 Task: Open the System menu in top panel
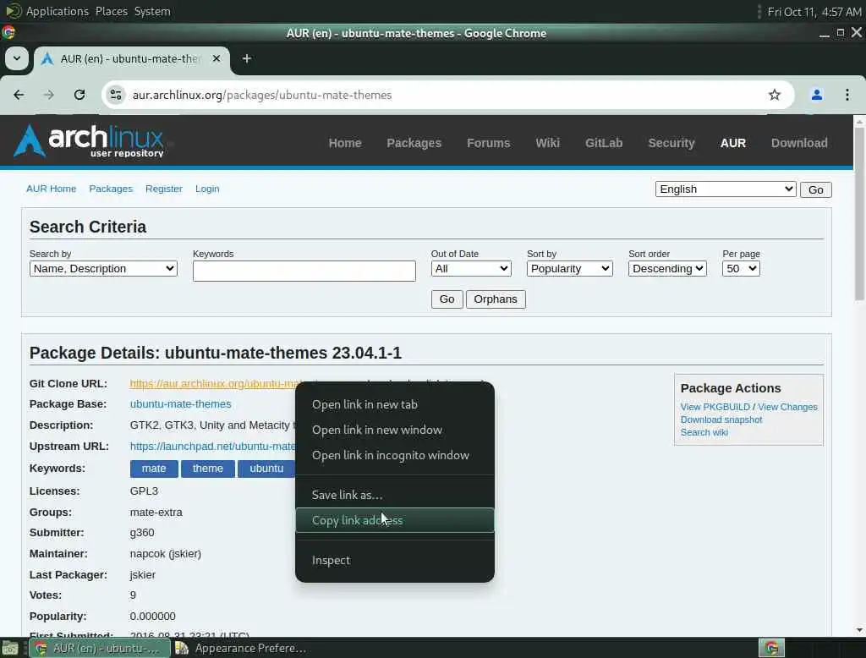(152, 11)
